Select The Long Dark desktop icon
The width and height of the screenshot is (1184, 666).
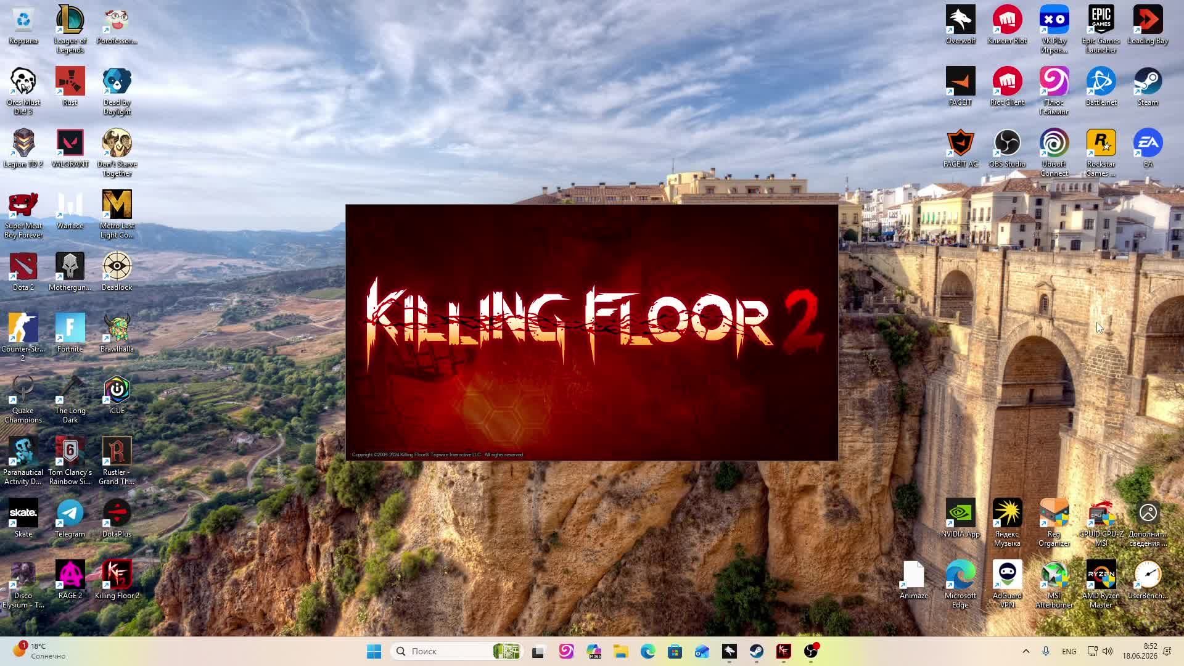tap(70, 399)
